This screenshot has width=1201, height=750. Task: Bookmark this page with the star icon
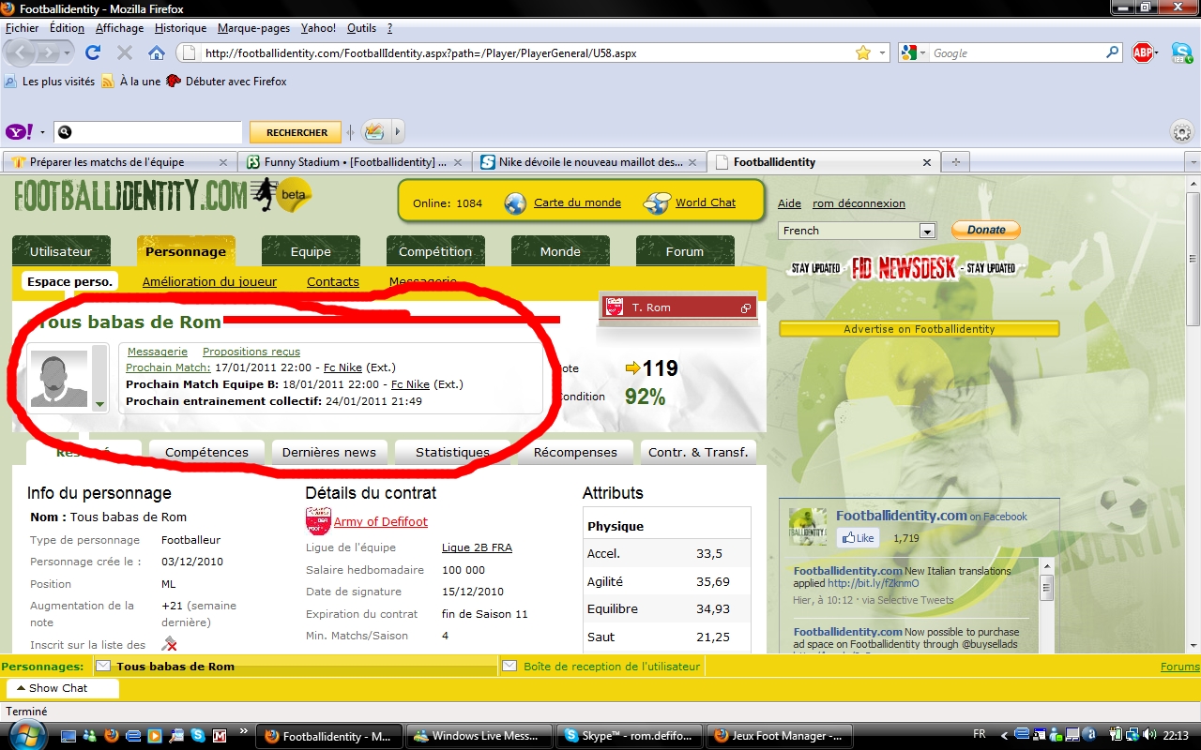point(863,53)
